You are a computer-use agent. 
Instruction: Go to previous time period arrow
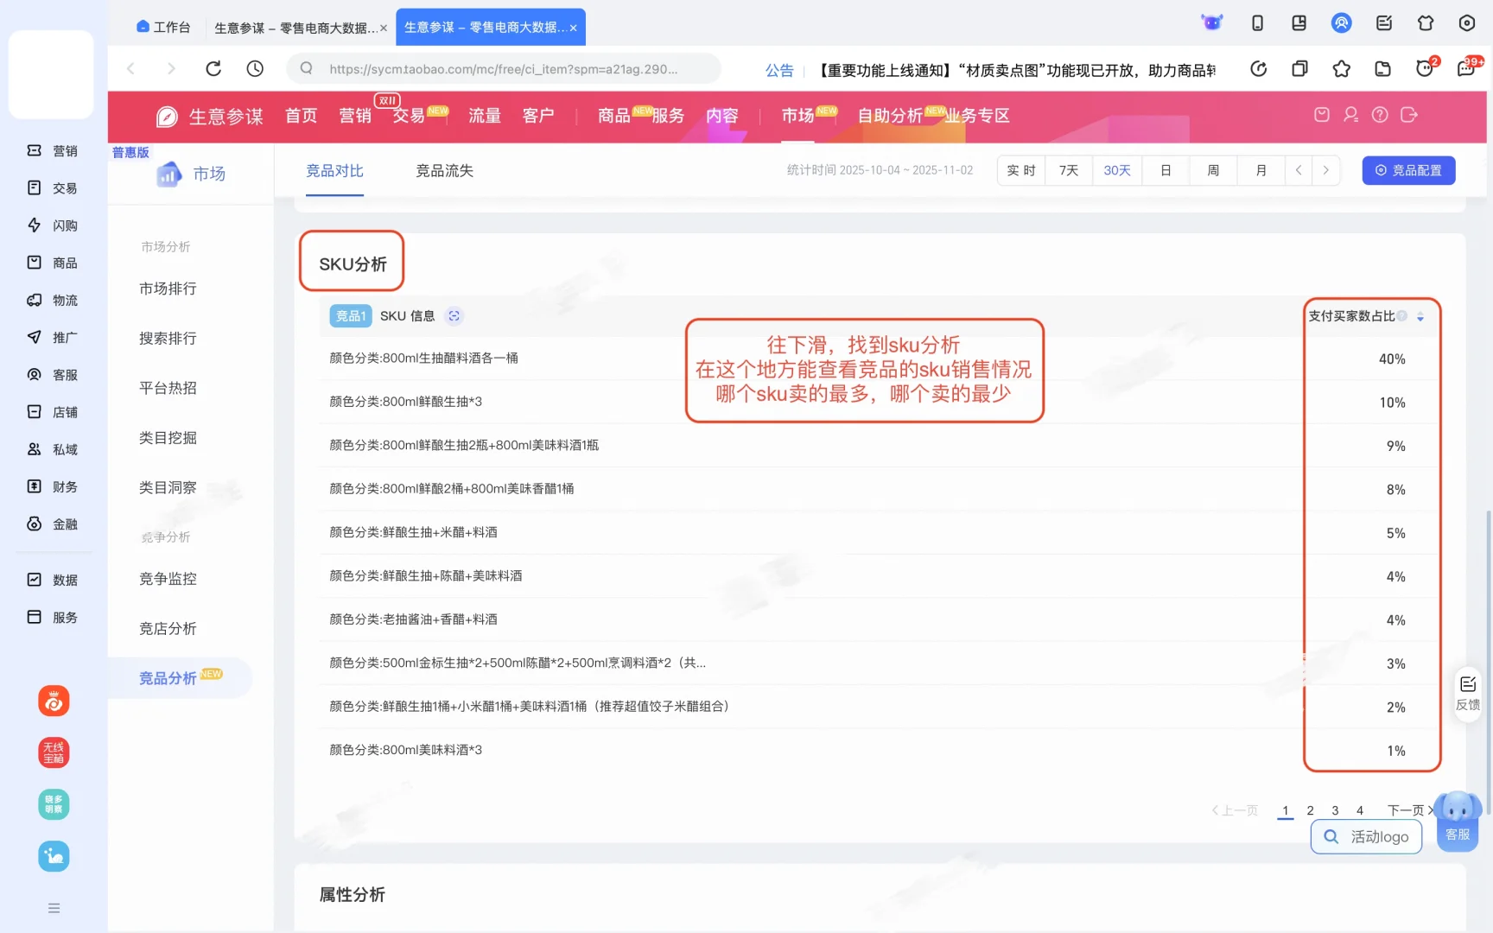(1299, 171)
